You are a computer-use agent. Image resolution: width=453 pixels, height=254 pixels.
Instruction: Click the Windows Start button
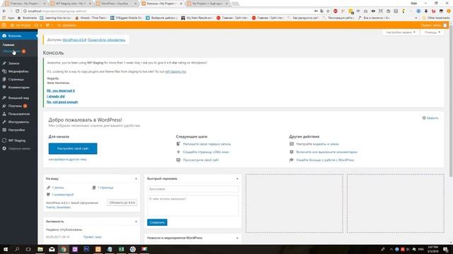tap(6, 249)
